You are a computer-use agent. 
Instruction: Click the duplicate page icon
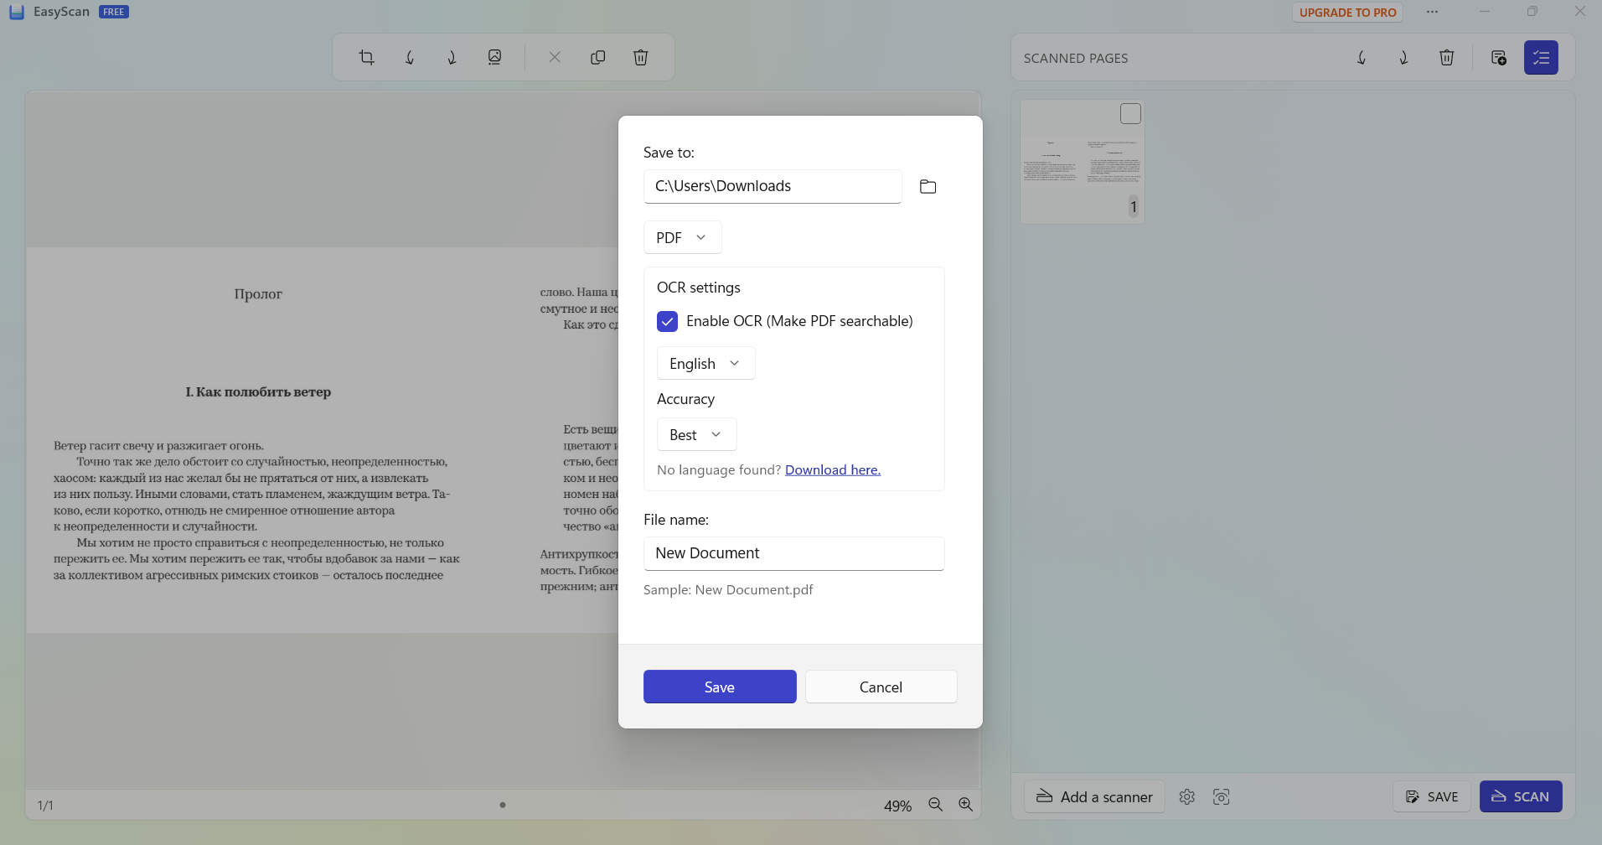coord(597,58)
